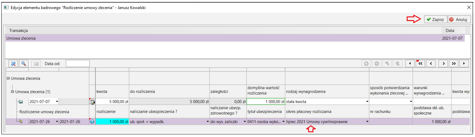Open the 'stała kwota' wynagrodzenie dropdown
Viewport: 475px width, 137px height.
(x=367, y=102)
